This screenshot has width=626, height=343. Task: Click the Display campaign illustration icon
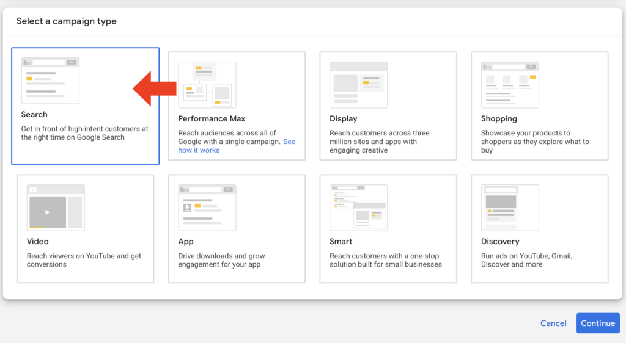tap(358, 85)
